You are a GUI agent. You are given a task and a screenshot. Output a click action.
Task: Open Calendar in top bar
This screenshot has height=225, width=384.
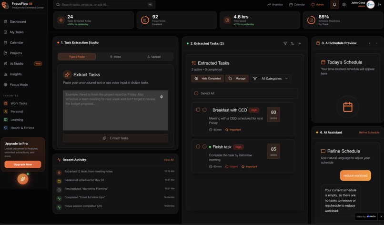point(297,4)
